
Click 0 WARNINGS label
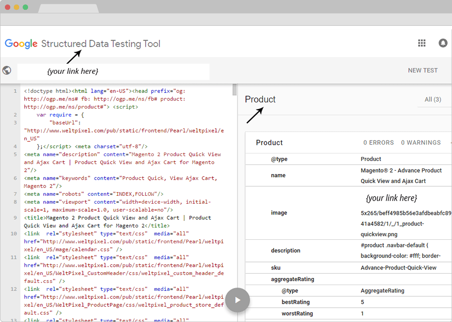coord(421,143)
